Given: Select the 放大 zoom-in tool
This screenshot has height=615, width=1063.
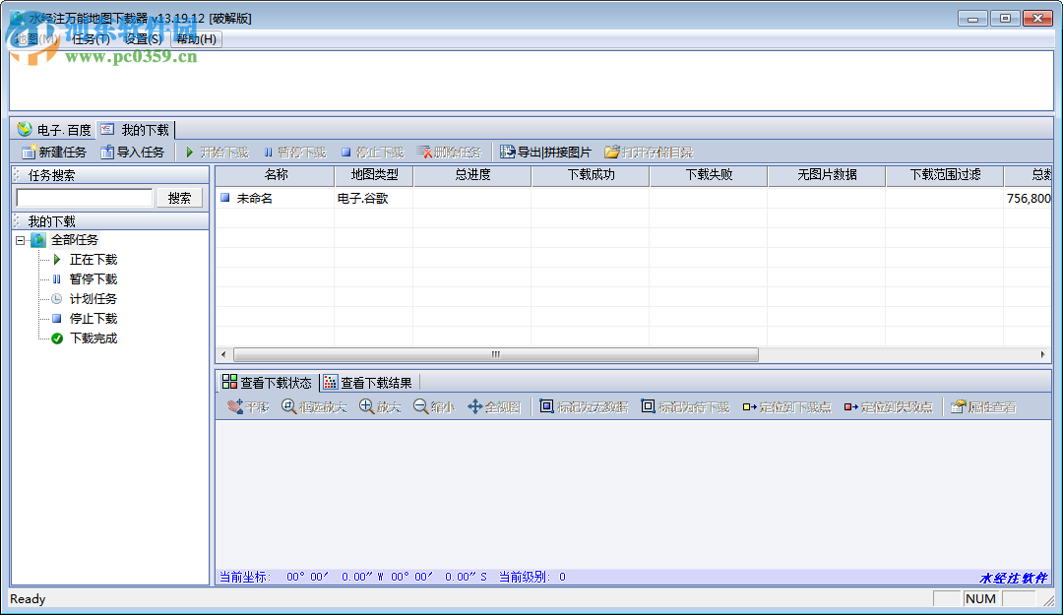Looking at the screenshot, I should coord(381,405).
